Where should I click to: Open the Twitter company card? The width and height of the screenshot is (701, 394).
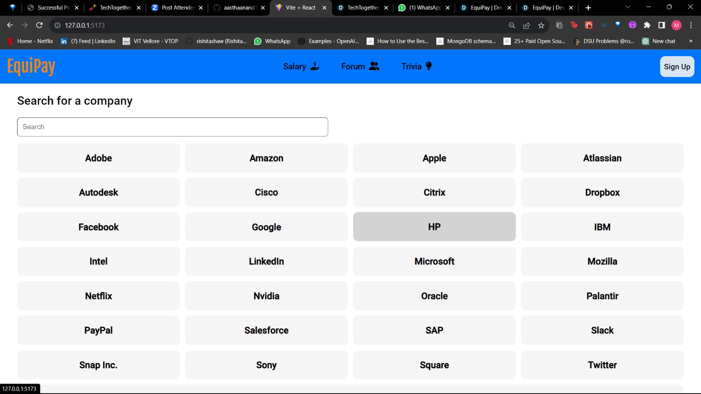602,365
